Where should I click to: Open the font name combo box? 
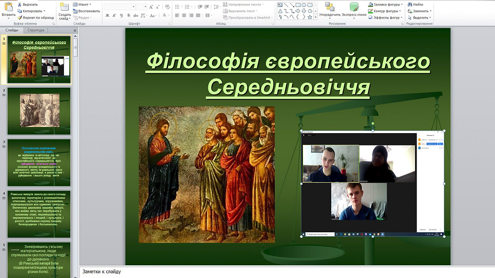pyautogui.click(x=119, y=7)
